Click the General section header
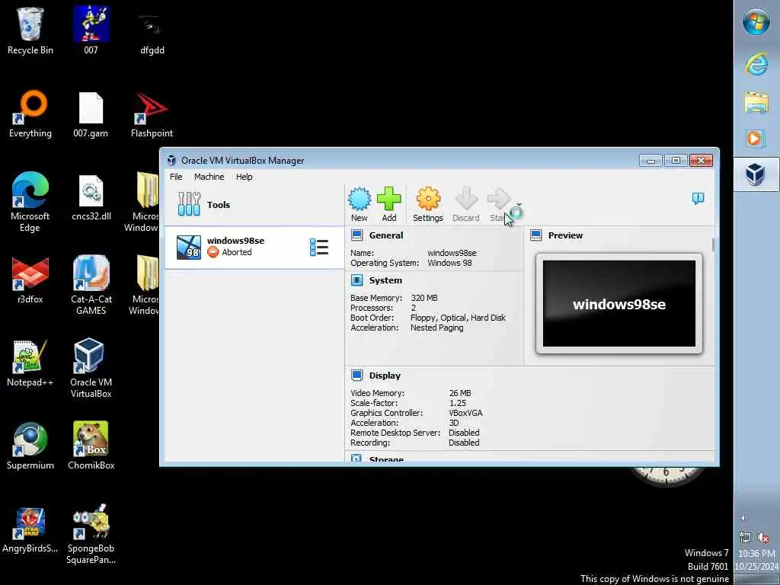780x585 pixels. [386, 235]
